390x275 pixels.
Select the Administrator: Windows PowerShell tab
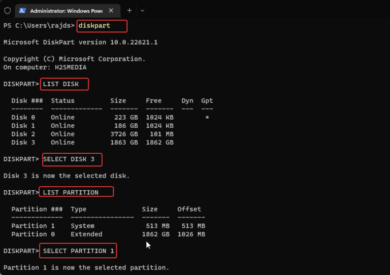tap(68, 11)
